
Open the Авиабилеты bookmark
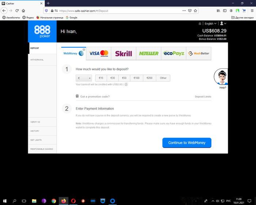point(11,18)
